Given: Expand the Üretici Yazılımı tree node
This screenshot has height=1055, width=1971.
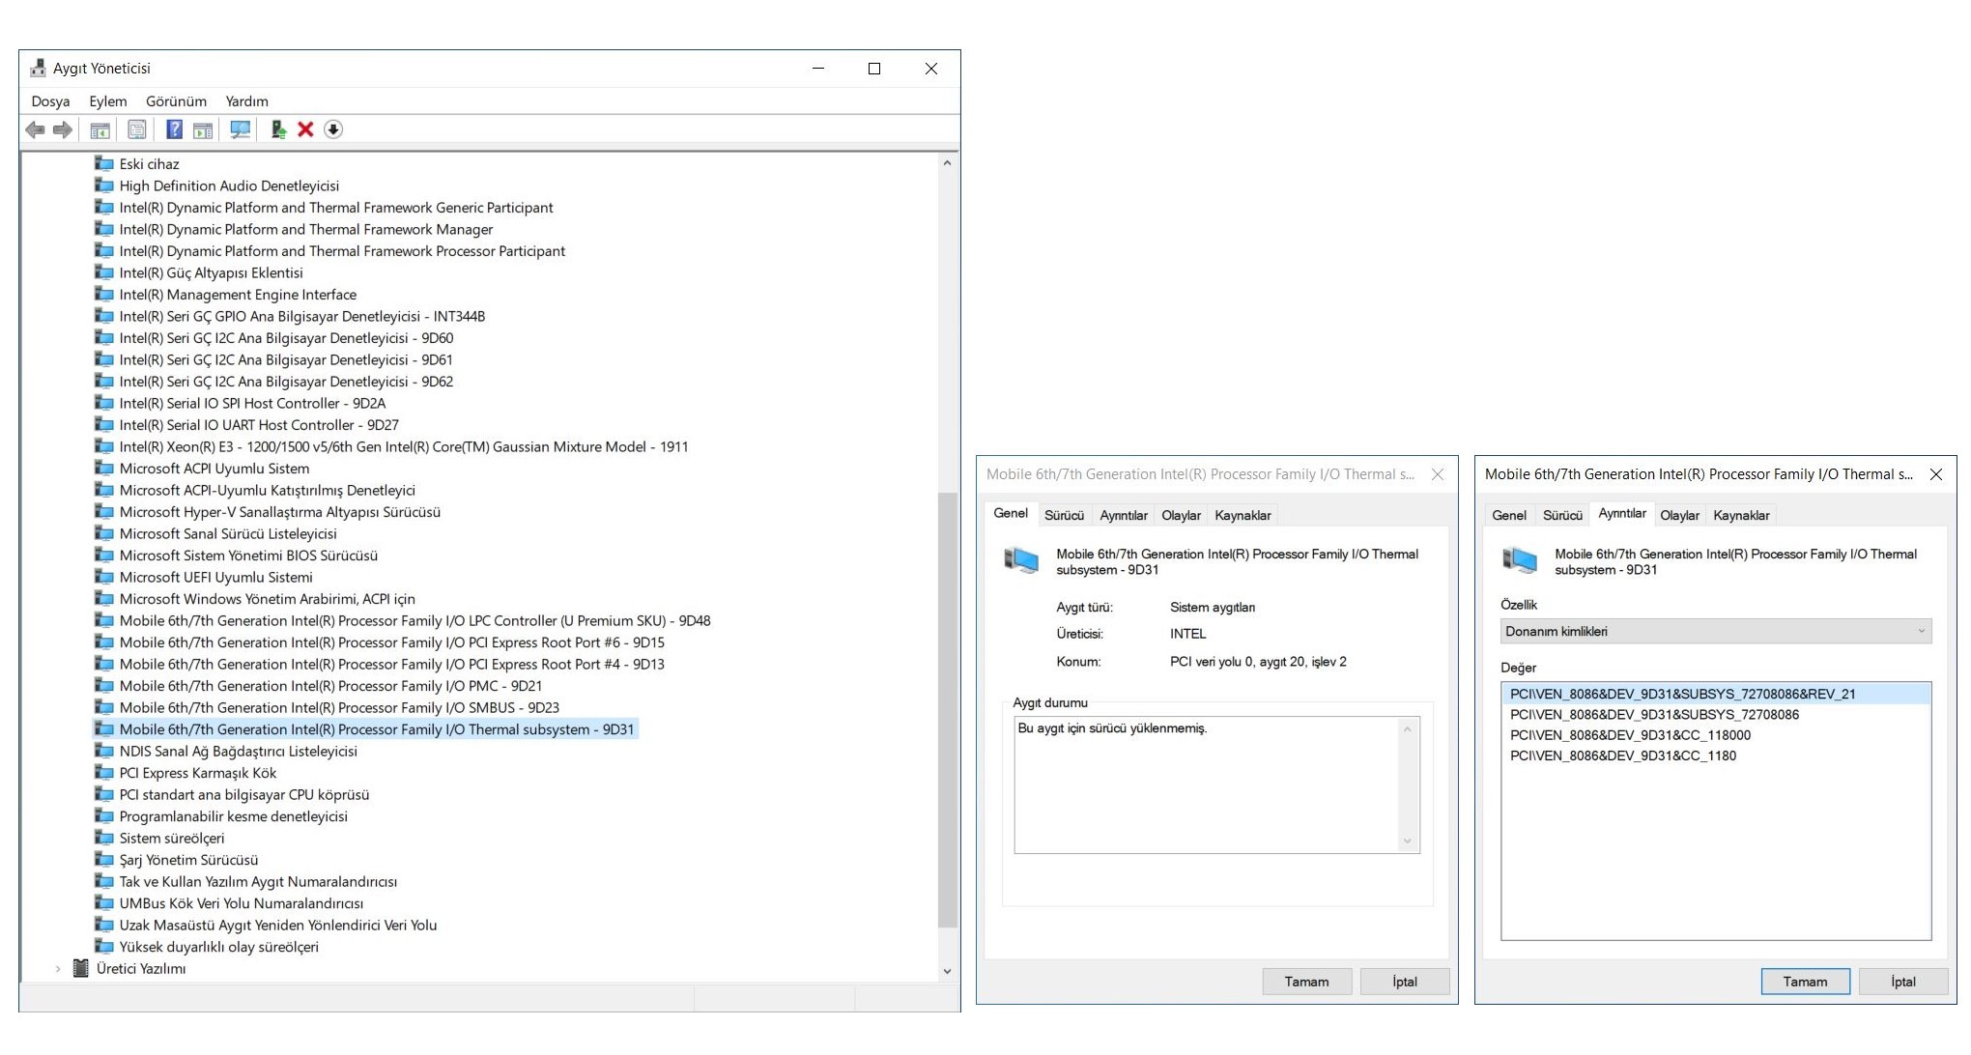Looking at the screenshot, I should [x=58, y=968].
